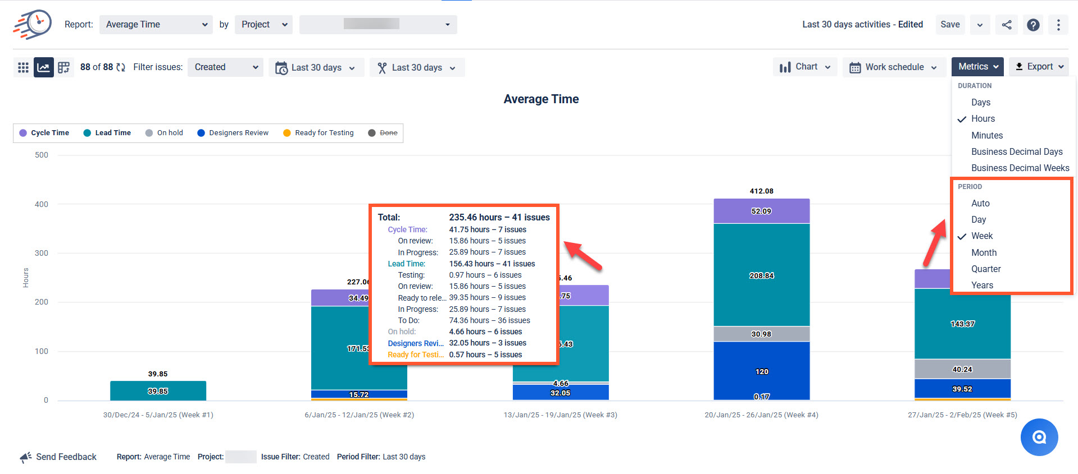Expand the blurred project selector dropdown
This screenshot has width=1078, height=474.
point(378,25)
